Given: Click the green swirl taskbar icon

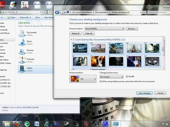Looking at the screenshot, I should point(27,124).
